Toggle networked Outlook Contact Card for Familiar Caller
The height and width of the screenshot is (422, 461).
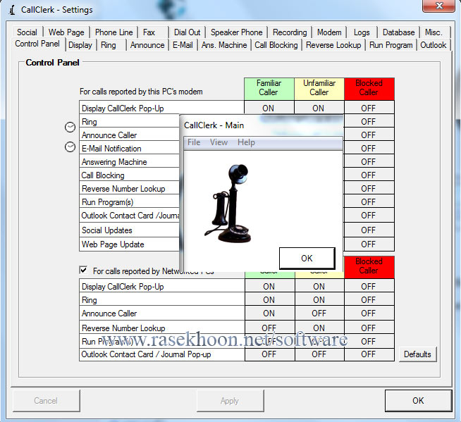[x=269, y=354]
